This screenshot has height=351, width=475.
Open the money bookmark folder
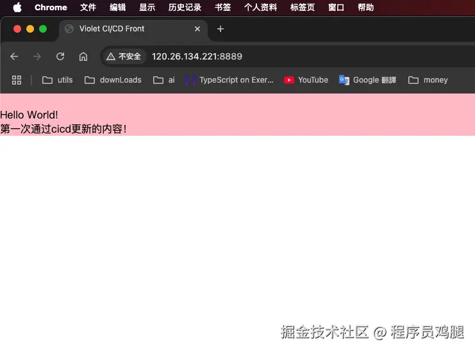pos(428,80)
